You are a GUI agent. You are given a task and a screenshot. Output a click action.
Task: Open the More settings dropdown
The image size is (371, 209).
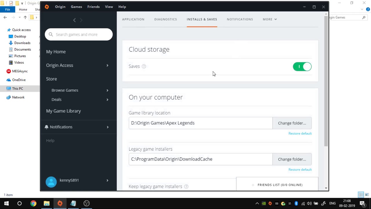270,19
